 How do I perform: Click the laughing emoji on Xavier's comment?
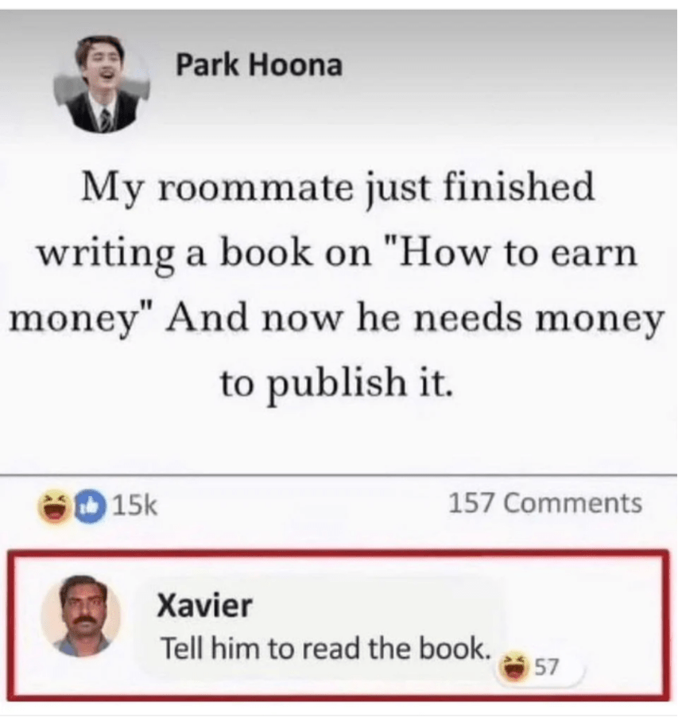[x=515, y=666]
